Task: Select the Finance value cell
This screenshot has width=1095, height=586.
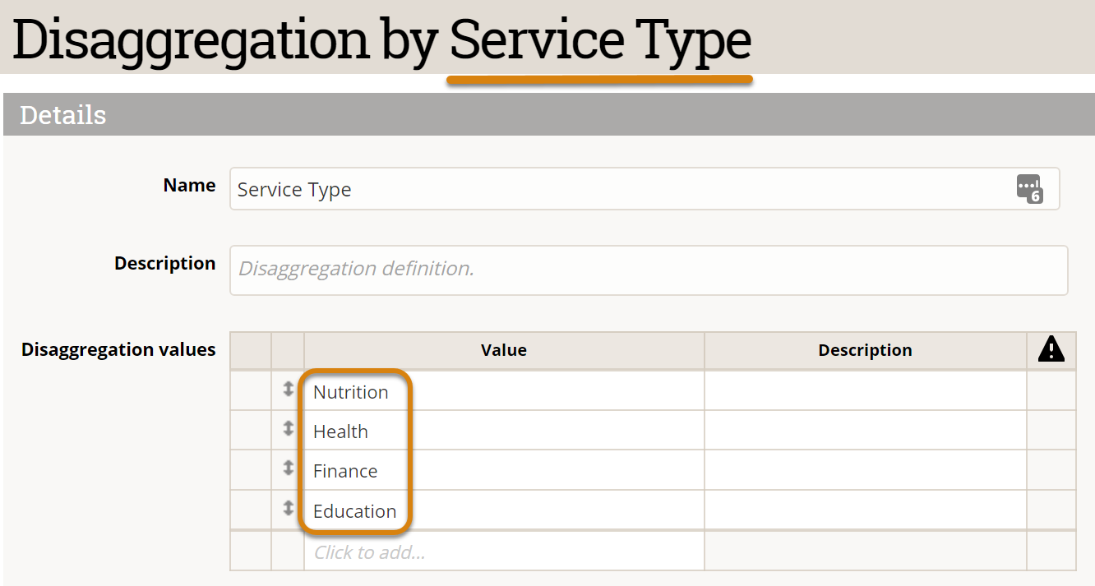Action: coord(503,470)
